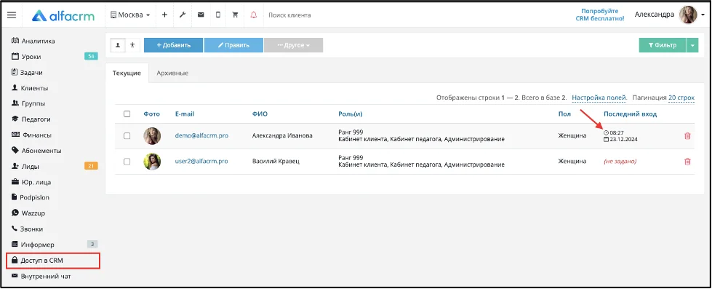Toggle the select-all checkbox in header
712x289 pixels.
click(x=127, y=114)
